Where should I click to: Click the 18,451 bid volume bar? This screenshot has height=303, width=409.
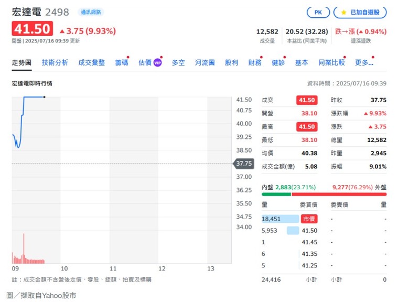[x=280, y=219]
